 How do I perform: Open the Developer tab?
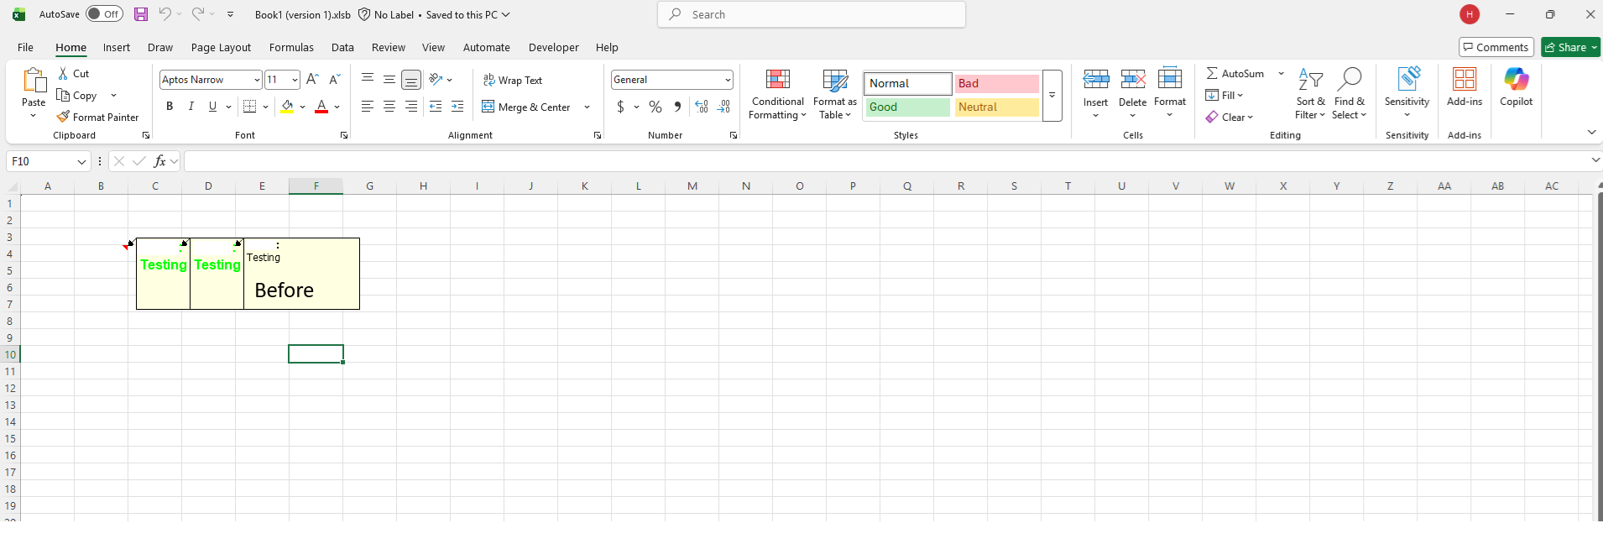point(554,48)
